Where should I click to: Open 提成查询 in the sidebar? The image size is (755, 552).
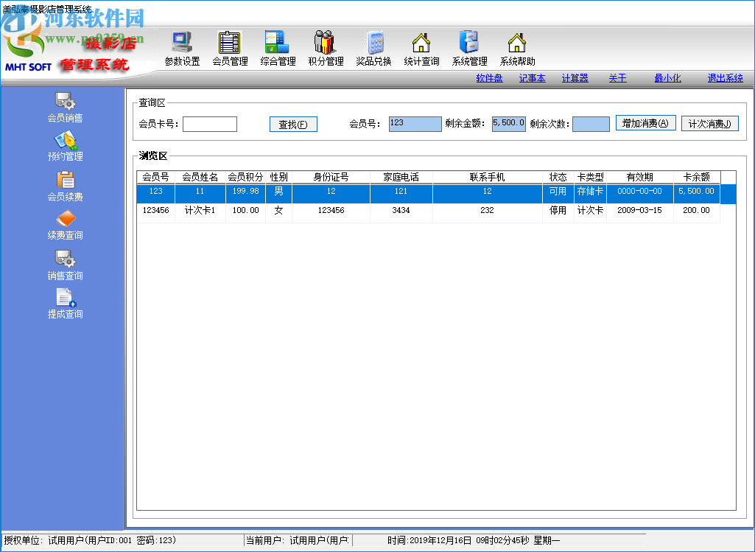click(65, 304)
